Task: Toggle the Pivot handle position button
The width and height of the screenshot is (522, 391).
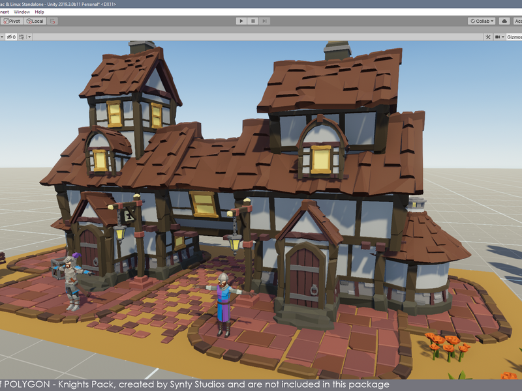Action: click(12, 21)
